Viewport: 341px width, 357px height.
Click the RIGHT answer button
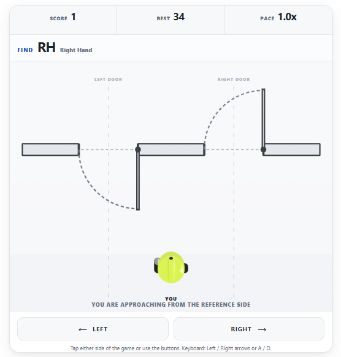(249, 329)
